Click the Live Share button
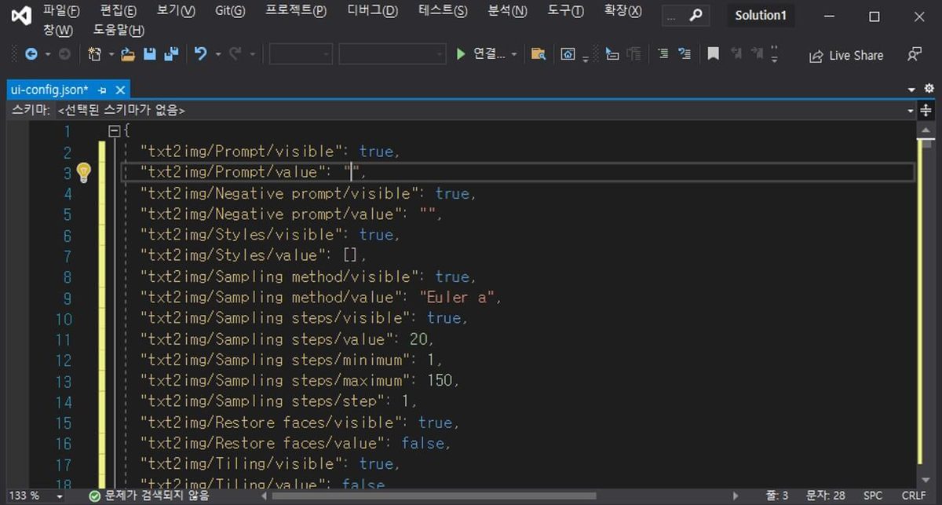 (x=845, y=55)
